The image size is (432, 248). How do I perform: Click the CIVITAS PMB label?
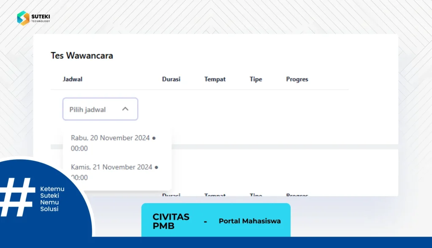171,221
